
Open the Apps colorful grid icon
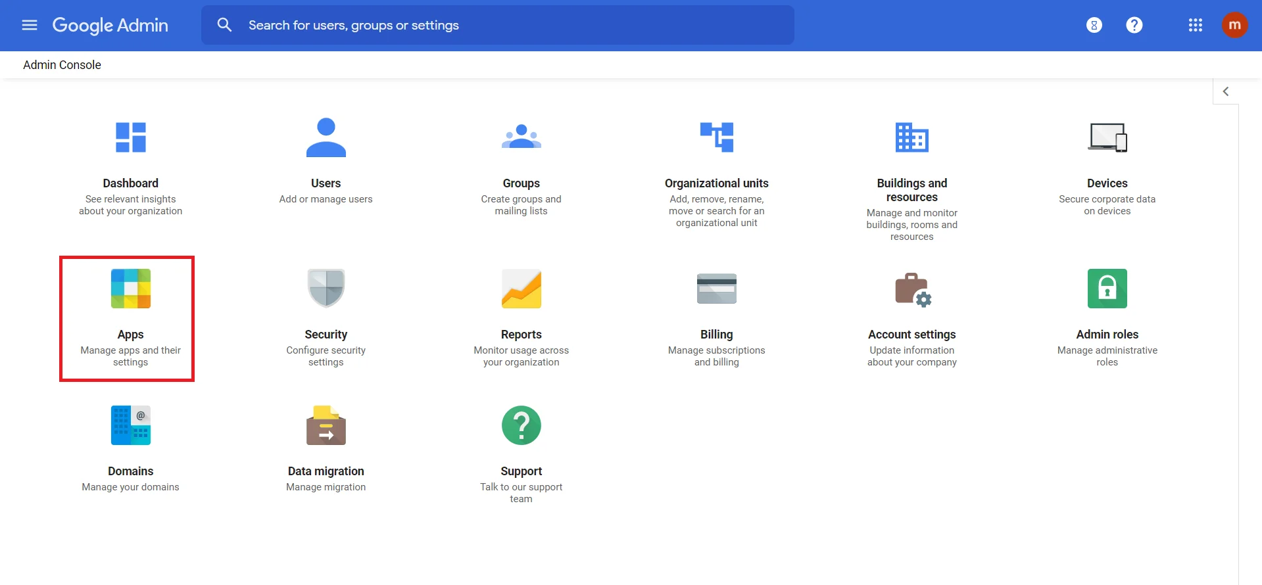130,289
